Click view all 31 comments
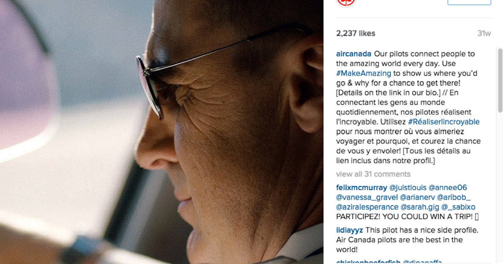This screenshot has width=503, height=264. (373, 174)
